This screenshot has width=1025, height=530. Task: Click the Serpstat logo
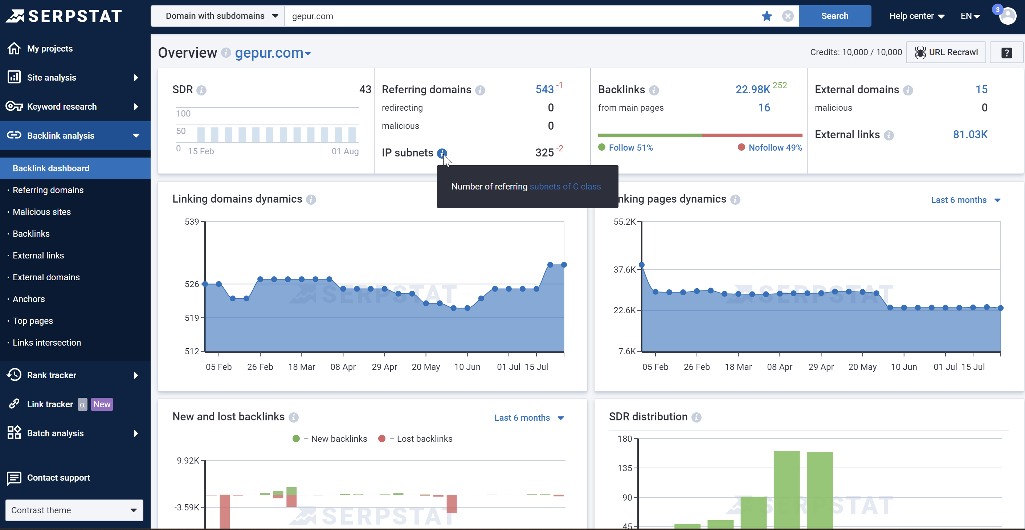(64, 16)
